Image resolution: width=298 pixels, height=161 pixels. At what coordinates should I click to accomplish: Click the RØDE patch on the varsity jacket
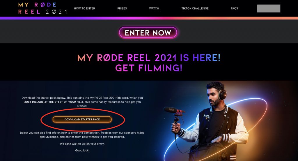[x=207, y=117]
